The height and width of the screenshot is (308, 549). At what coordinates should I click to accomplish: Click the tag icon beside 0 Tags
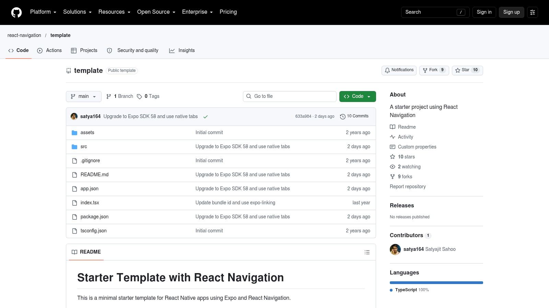[139, 97]
